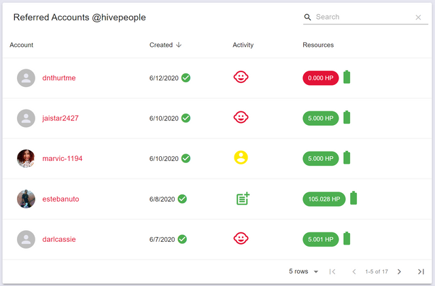Click the magnifier search icon
Viewport: 435px width, 286px height.
click(x=308, y=17)
